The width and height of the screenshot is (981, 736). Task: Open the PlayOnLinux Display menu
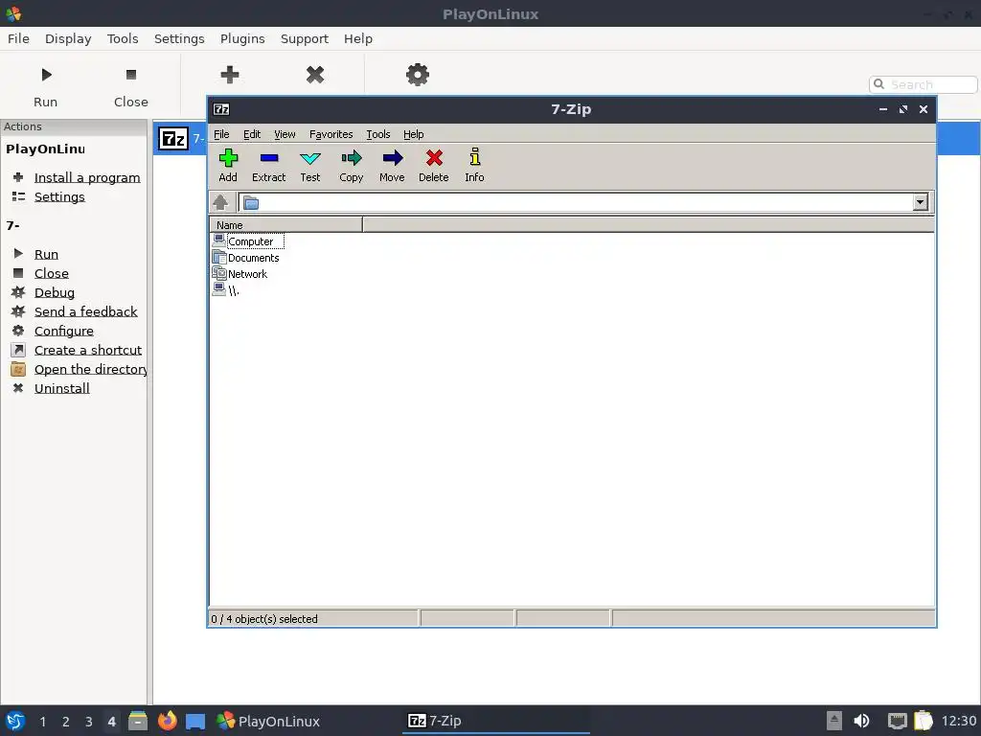click(68, 38)
